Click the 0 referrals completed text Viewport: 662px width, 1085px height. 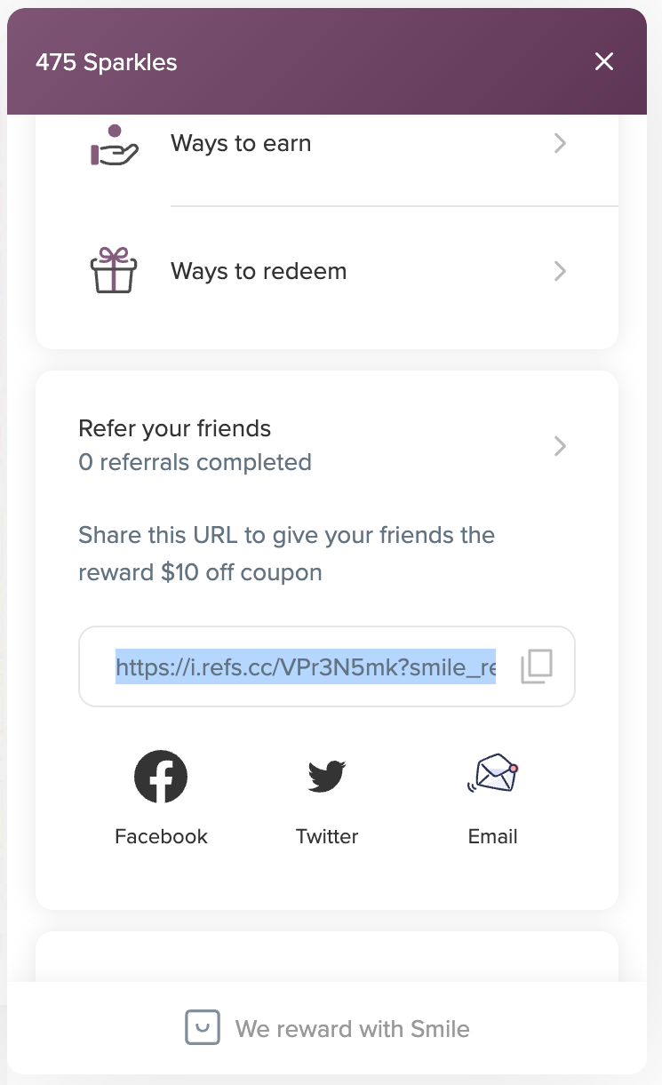(x=195, y=462)
